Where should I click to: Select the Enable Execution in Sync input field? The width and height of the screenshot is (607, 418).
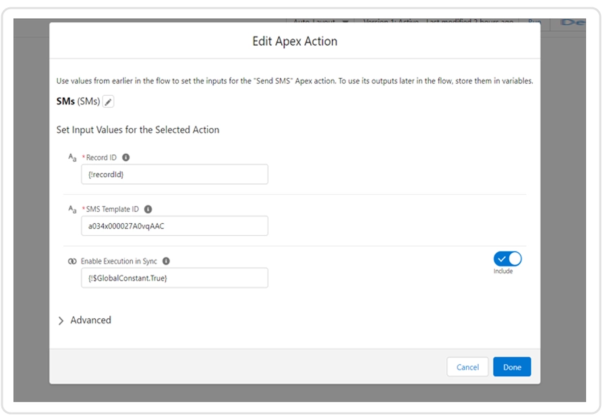pyautogui.click(x=174, y=278)
